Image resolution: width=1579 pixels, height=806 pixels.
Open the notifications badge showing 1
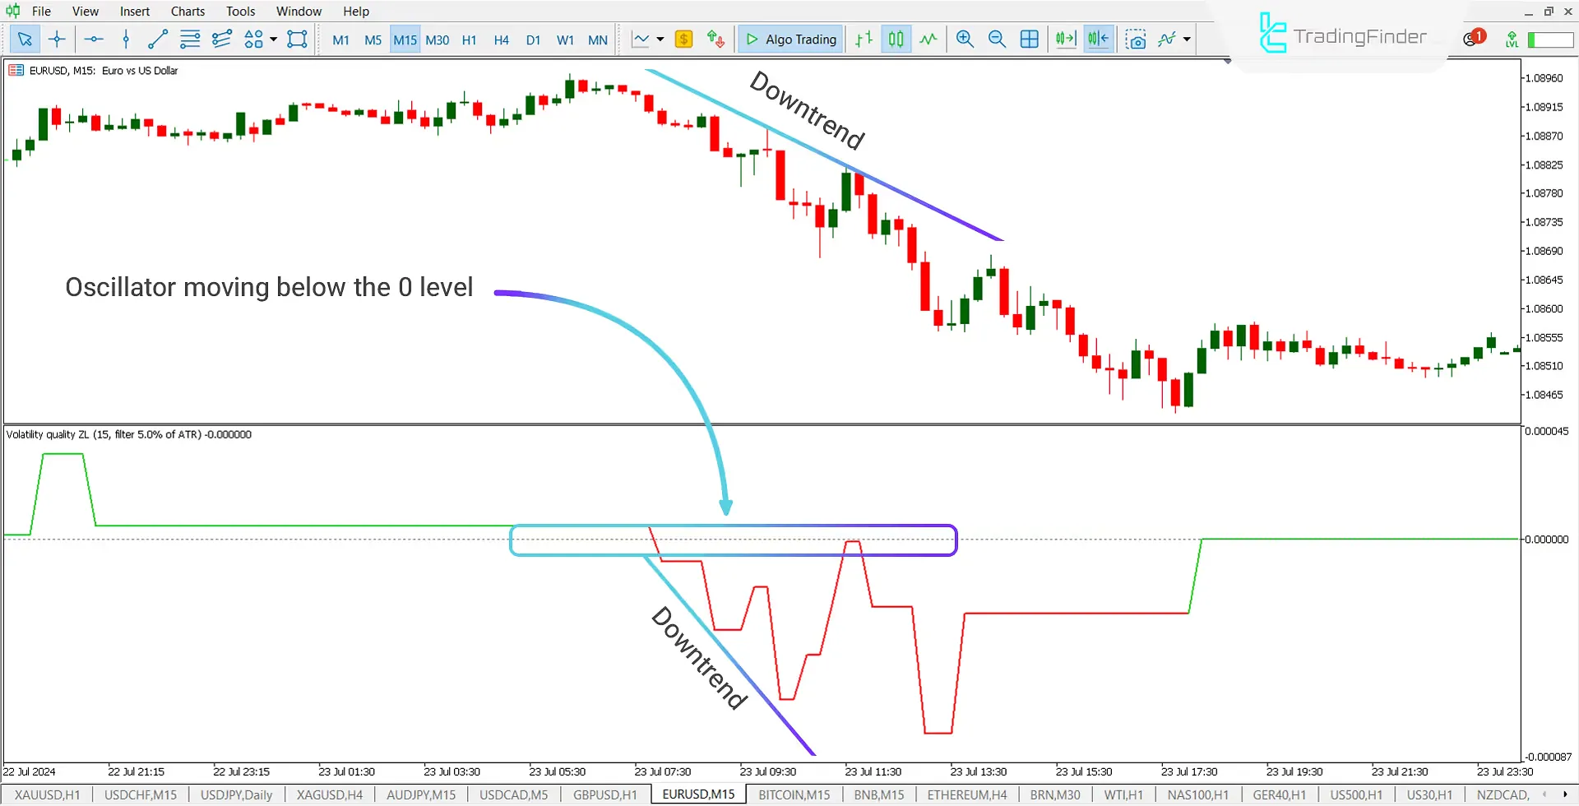point(1477,36)
